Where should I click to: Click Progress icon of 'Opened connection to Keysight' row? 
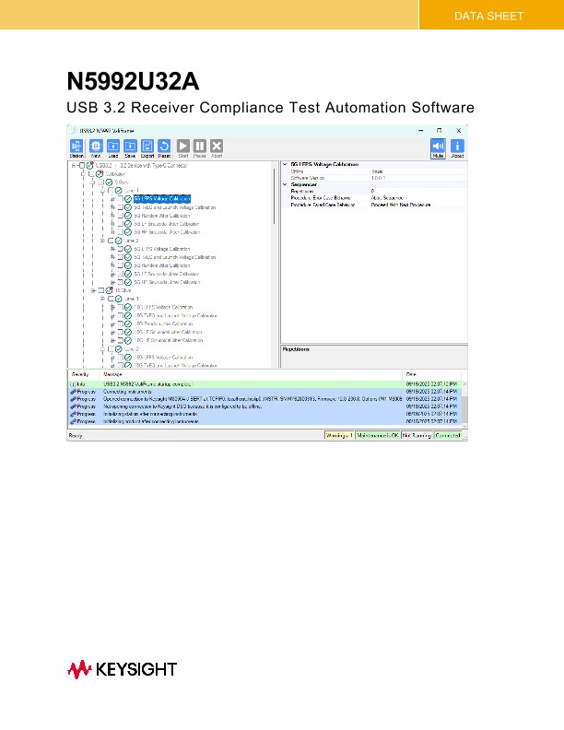pyautogui.click(x=73, y=399)
